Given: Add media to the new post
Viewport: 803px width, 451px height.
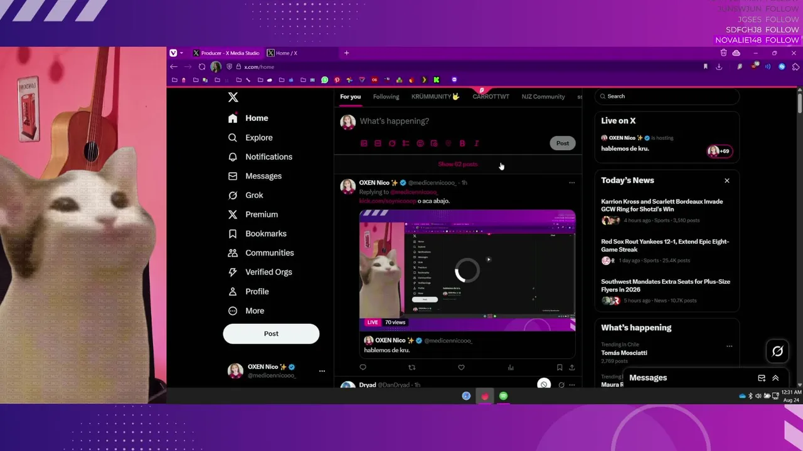Looking at the screenshot, I should pyautogui.click(x=364, y=143).
